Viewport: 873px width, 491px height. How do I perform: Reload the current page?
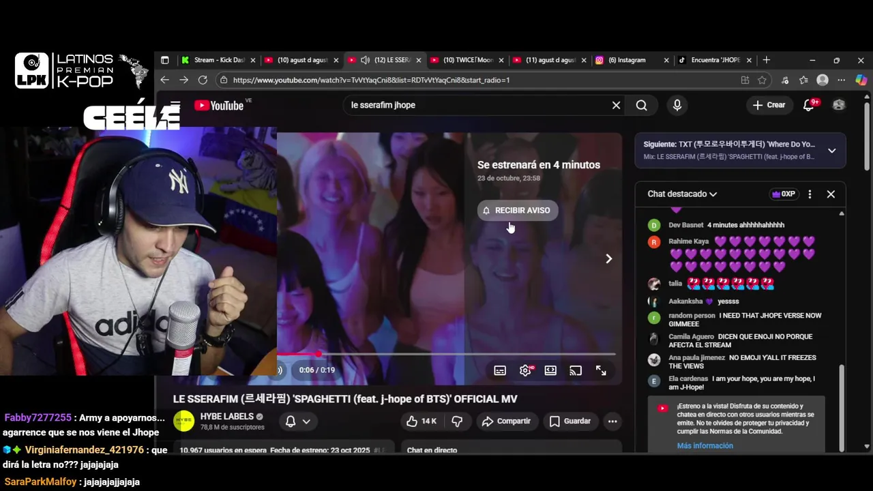pyautogui.click(x=203, y=80)
